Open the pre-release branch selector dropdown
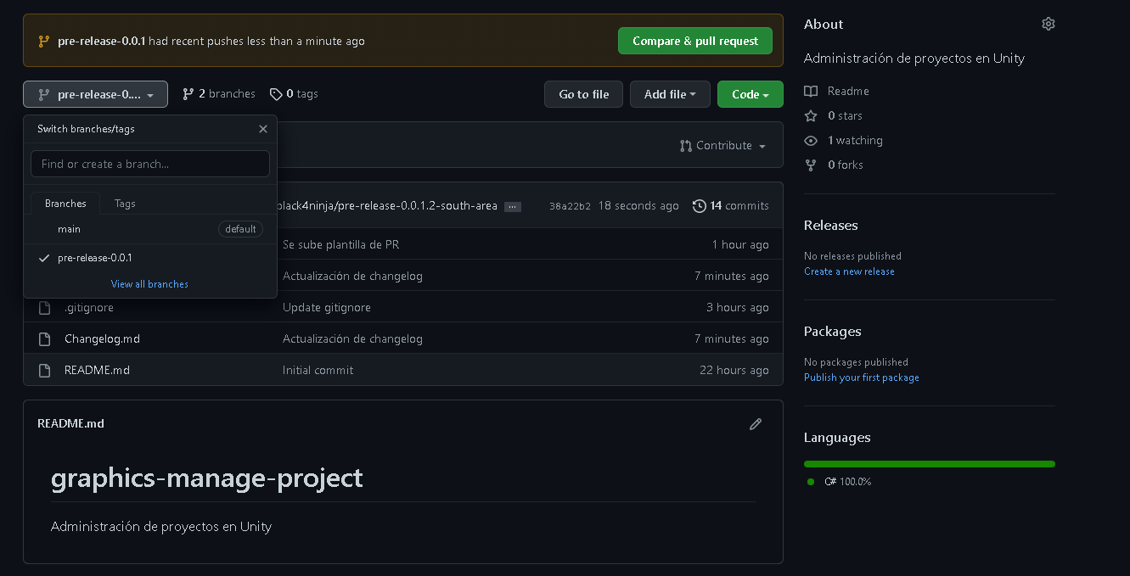The width and height of the screenshot is (1130, 576). tap(95, 94)
